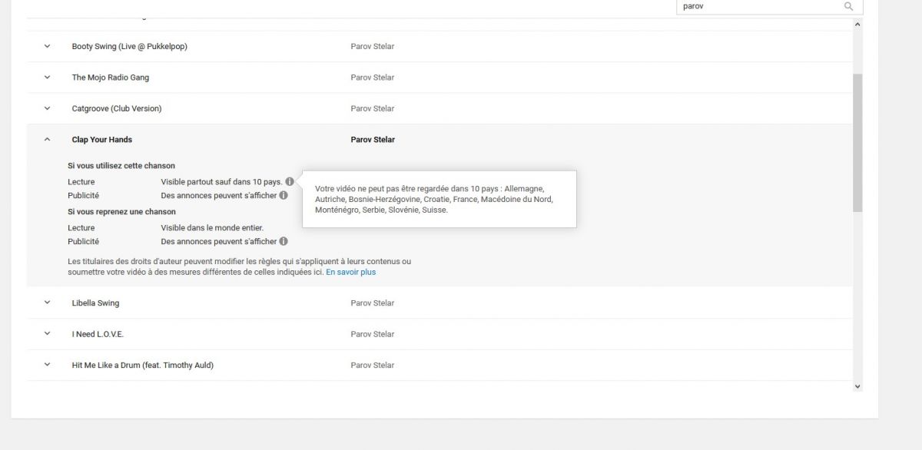Expand Hit Me Like a Drum row
Screen dimensions: 922x450
click(47, 366)
